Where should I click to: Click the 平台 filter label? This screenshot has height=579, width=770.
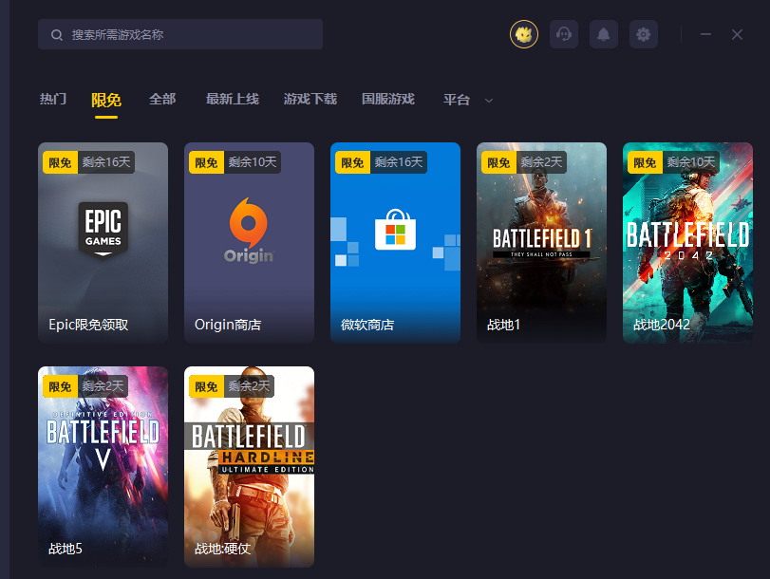coord(457,100)
